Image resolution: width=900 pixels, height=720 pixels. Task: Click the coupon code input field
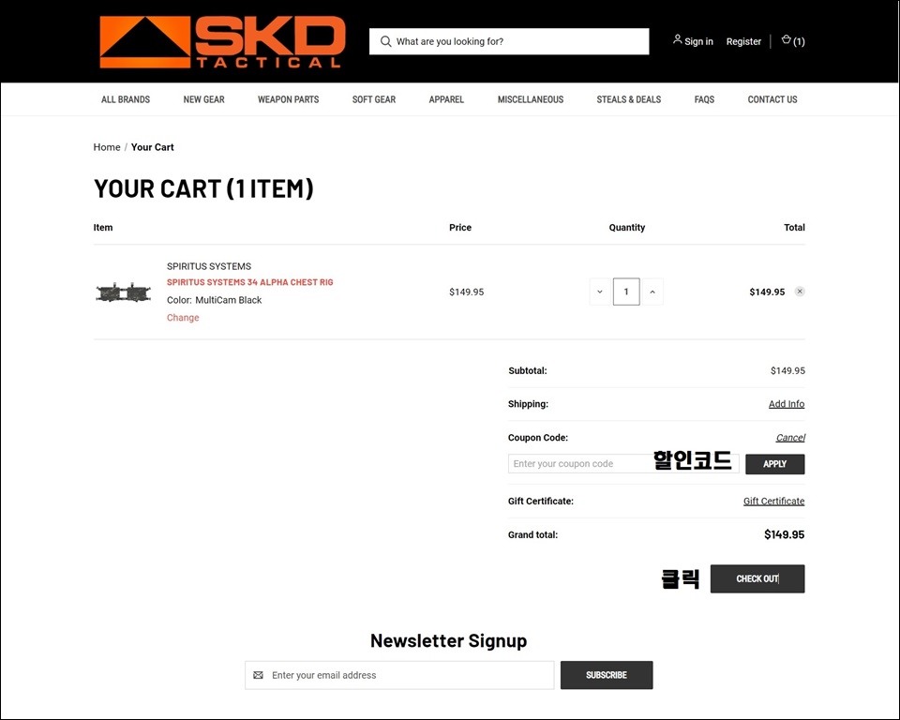pos(623,463)
